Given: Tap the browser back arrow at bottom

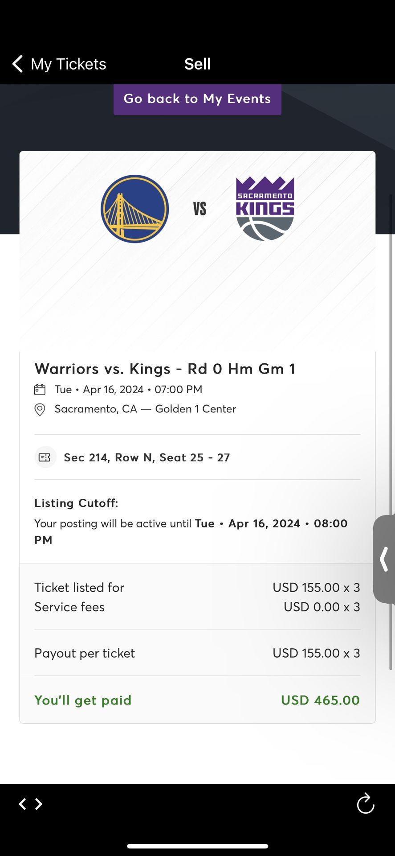Looking at the screenshot, I should coord(22,804).
